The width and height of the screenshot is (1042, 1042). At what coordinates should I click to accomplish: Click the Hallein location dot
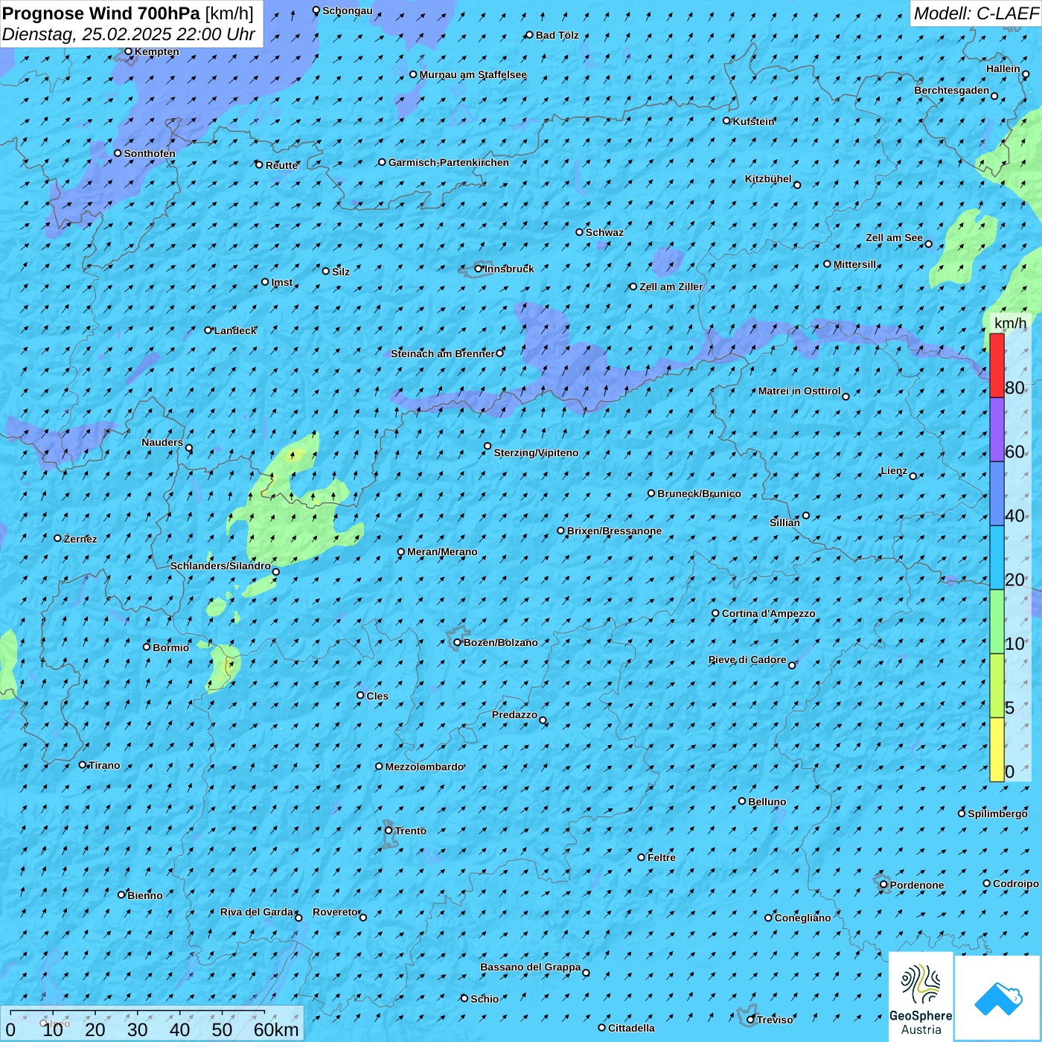[1026, 74]
